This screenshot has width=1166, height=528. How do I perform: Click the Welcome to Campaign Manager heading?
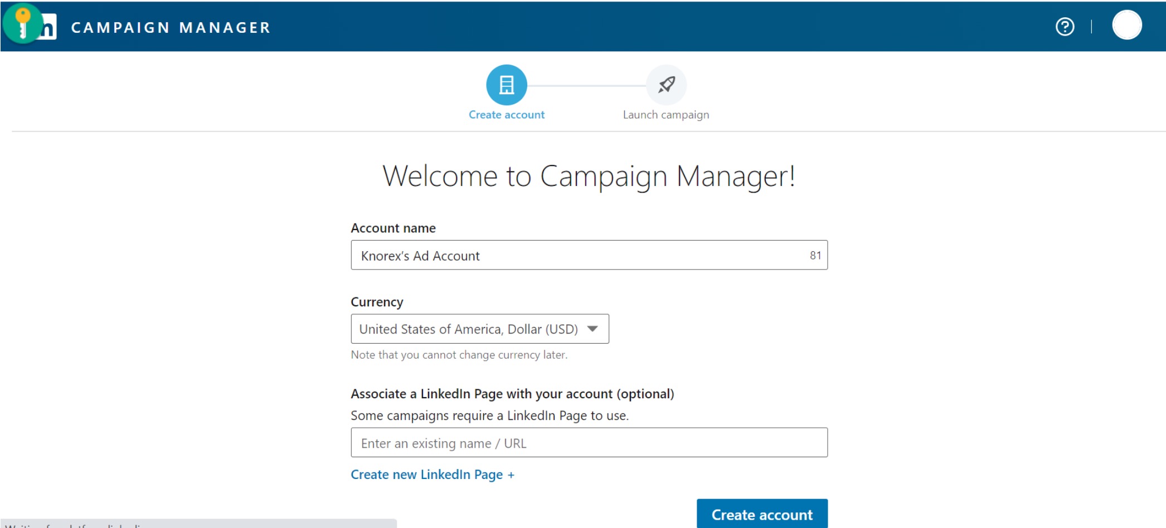coord(589,176)
